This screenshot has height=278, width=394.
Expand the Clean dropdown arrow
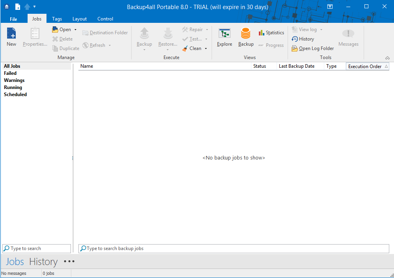pyautogui.click(x=206, y=48)
